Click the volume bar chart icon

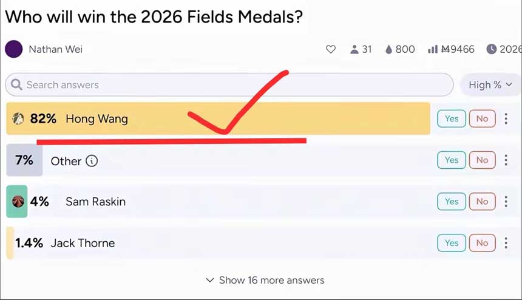tap(433, 49)
